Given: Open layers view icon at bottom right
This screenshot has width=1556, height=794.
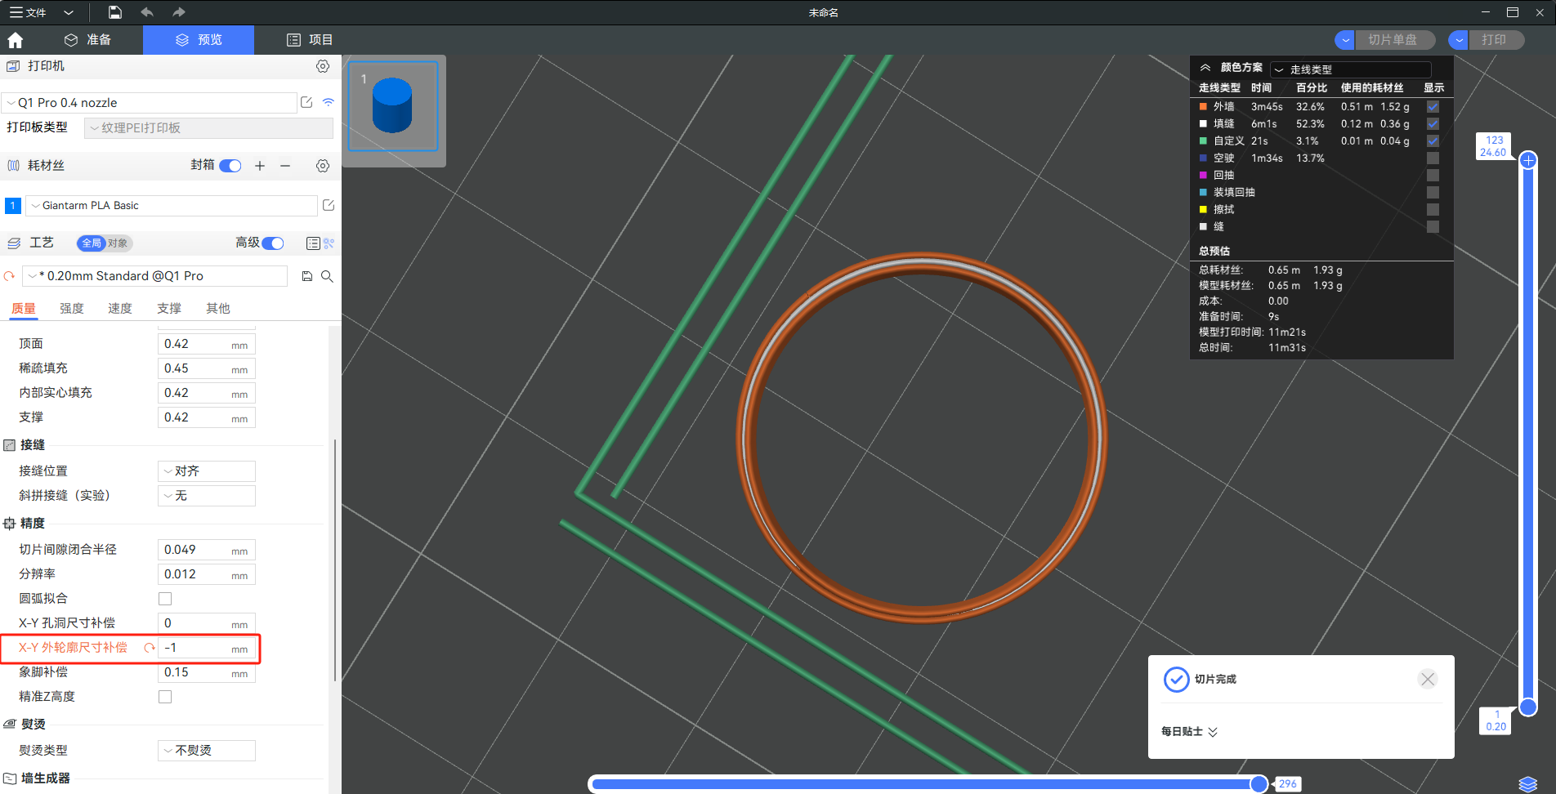Looking at the screenshot, I should (x=1527, y=783).
